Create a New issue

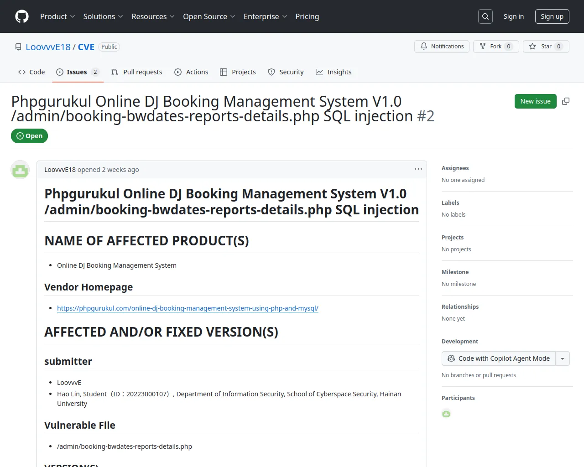[x=536, y=101]
